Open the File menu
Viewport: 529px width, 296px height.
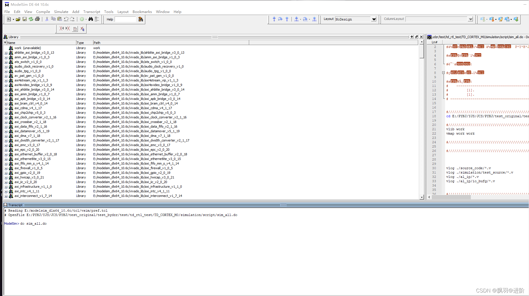tap(7, 12)
